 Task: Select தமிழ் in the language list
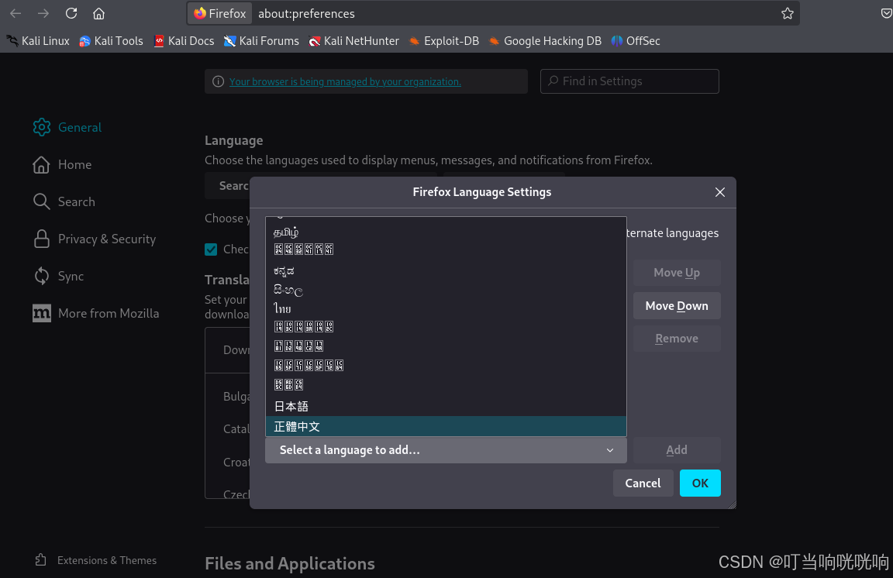446,232
